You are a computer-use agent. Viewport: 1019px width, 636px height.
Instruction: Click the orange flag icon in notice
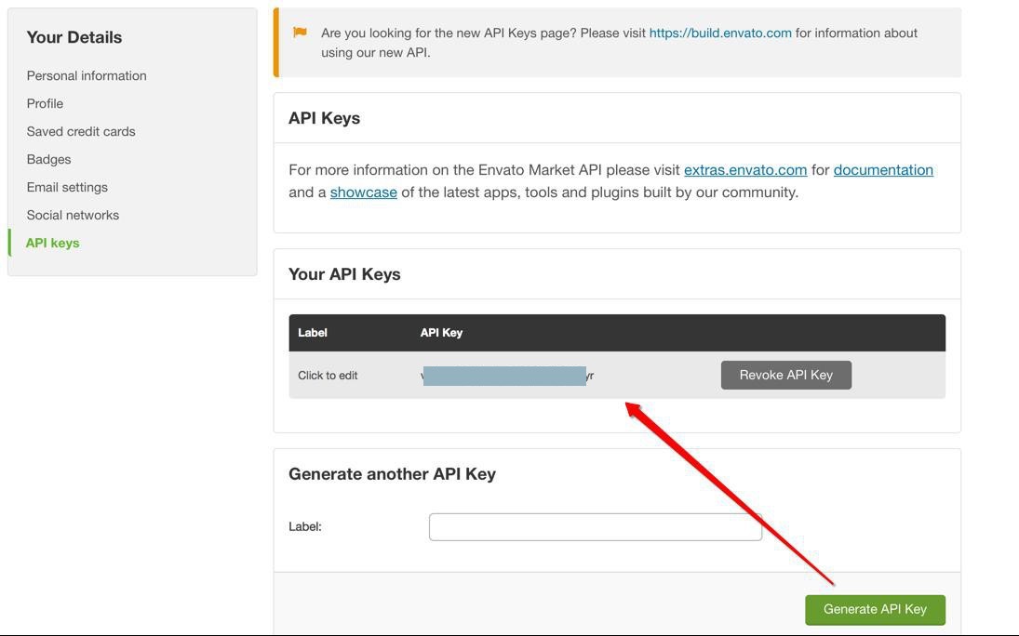click(300, 32)
